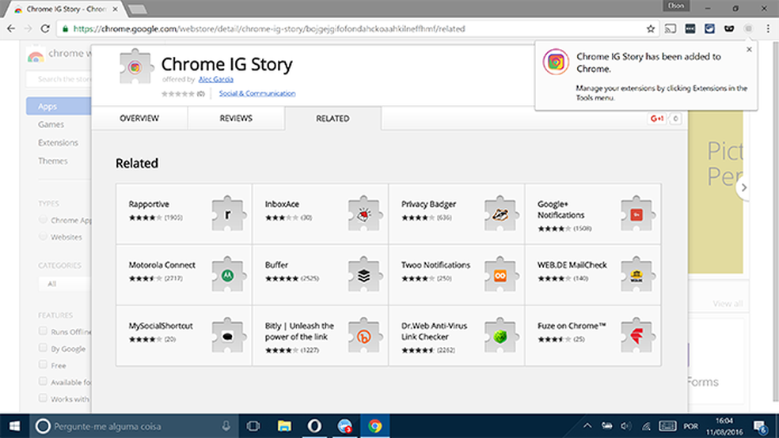The image size is (779, 438).
Task: Select the Related tab
Action: (x=332, y=119)
